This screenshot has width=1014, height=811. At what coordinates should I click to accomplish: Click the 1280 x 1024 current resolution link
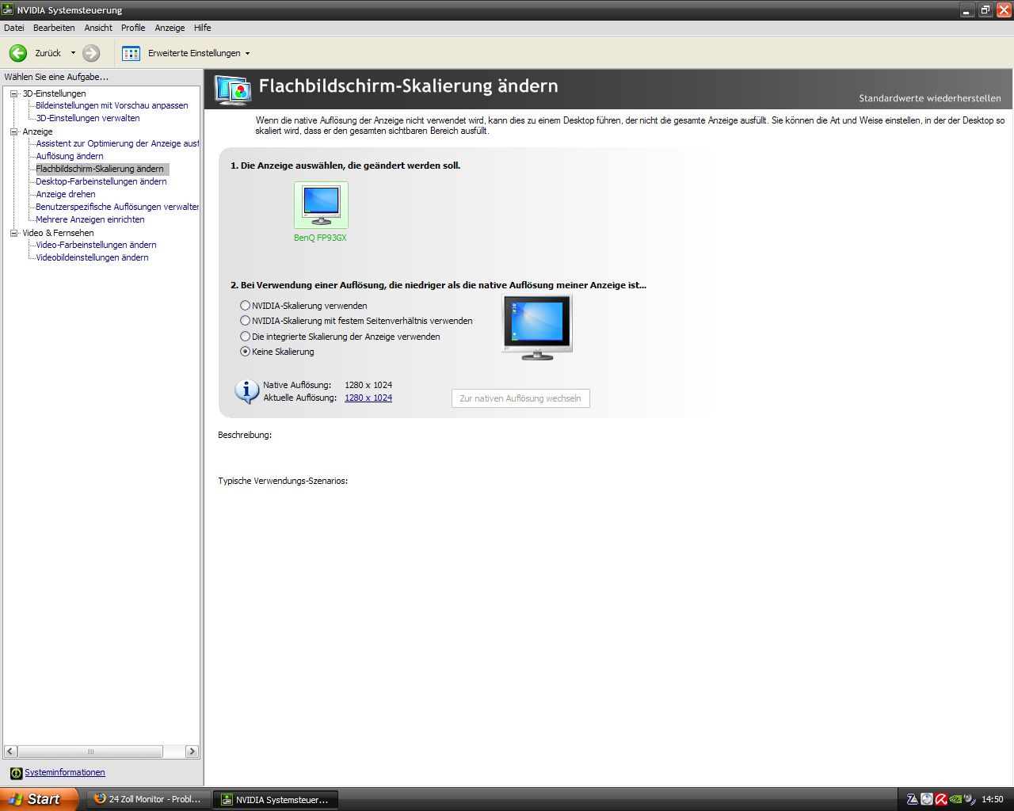[368, 398]
